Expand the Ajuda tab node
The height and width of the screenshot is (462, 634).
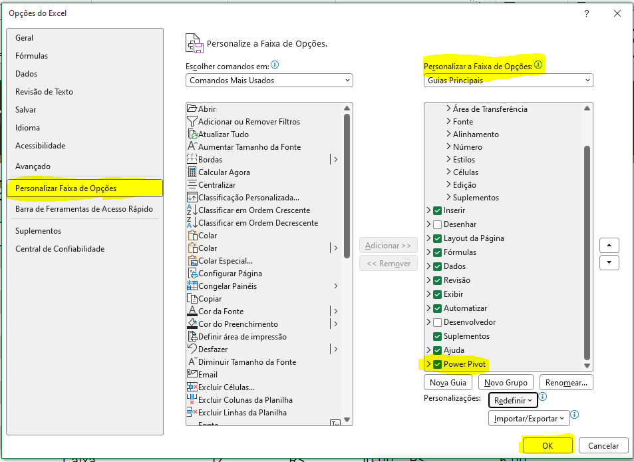428,350
